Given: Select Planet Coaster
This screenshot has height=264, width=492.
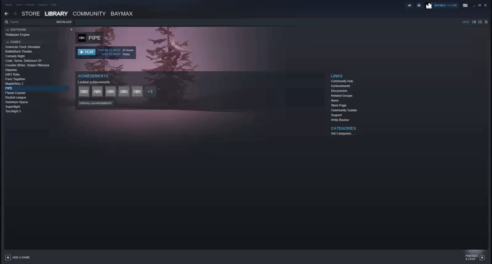Looking at the screenshot, I should click(15, 93).
